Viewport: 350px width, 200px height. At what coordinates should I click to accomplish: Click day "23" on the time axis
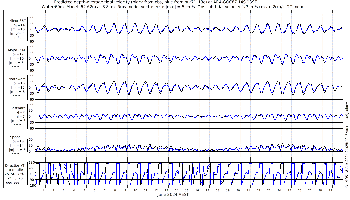pos(269,190)
